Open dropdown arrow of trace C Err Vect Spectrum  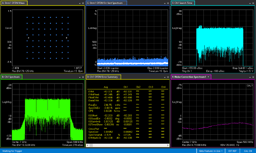tap(165, 3)
